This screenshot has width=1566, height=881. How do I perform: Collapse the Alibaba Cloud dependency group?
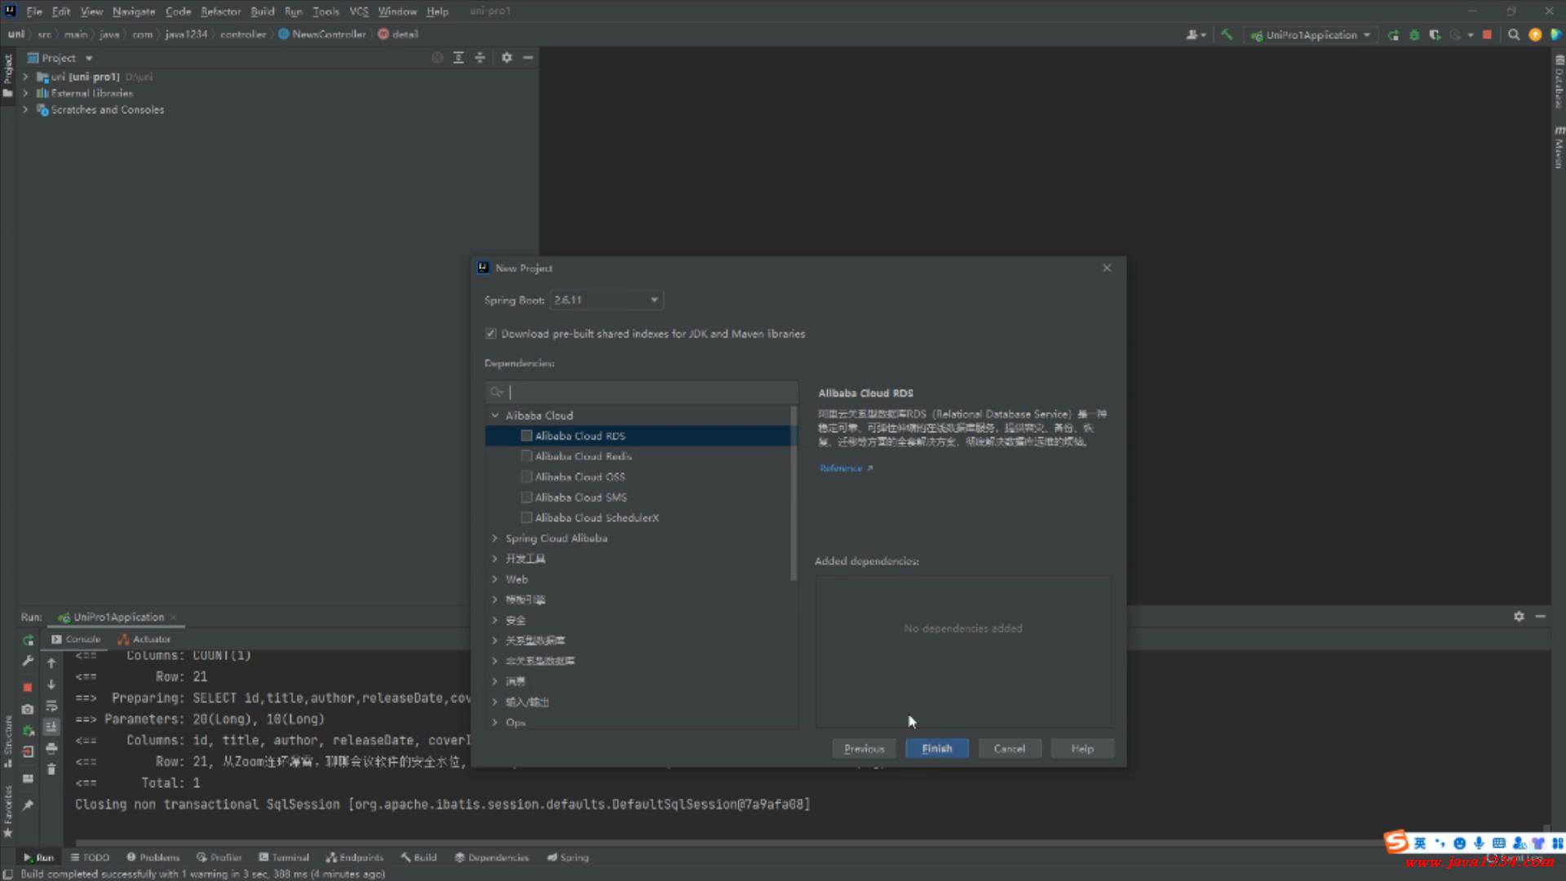494,415
